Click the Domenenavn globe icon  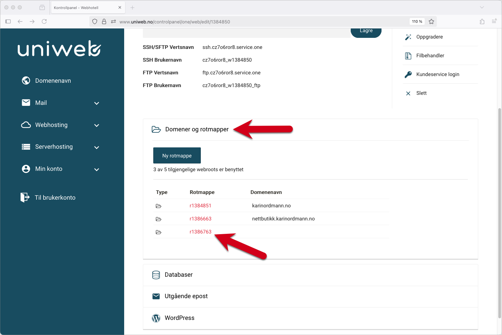point(26,80)
